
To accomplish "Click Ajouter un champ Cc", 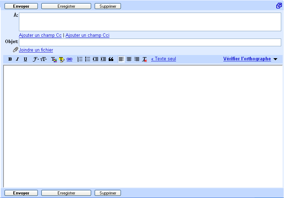I will [40, 35].
